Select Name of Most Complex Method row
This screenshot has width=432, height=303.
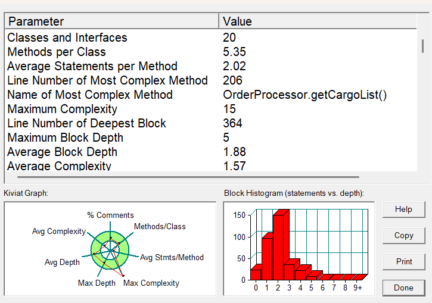pos(211,95)
